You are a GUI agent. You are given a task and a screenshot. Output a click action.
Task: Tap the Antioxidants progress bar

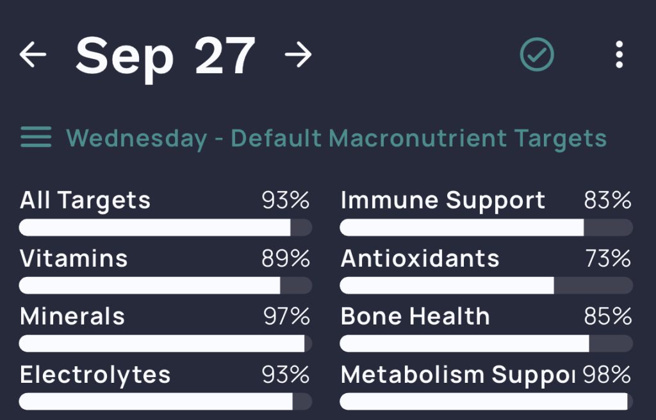487,285
